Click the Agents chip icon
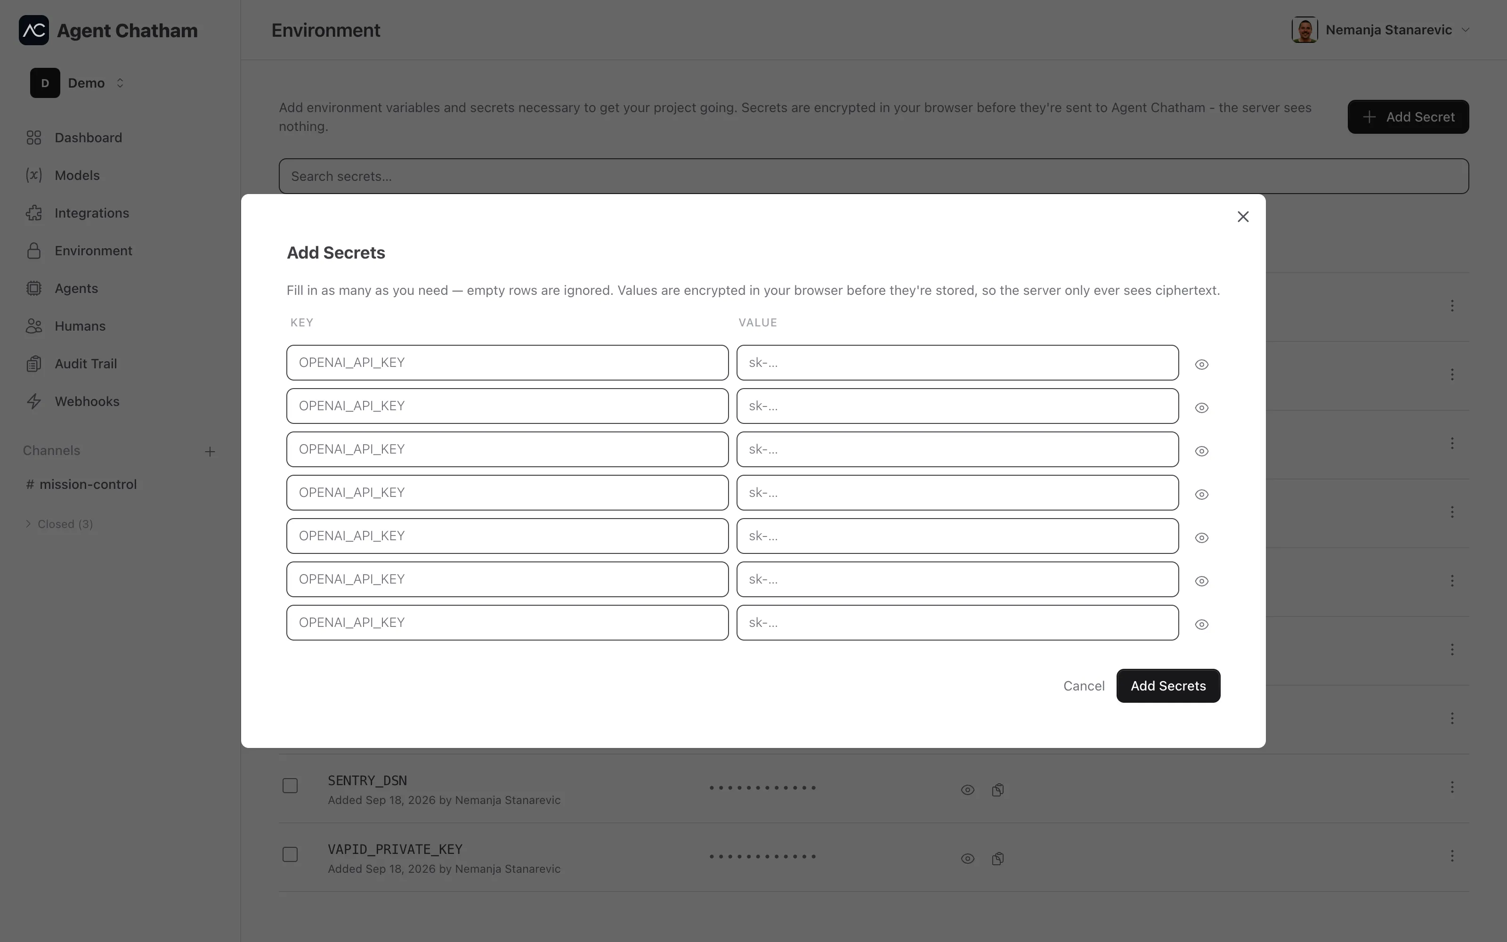This screenshot has height=942, width=1507. [x=33, y=288]
